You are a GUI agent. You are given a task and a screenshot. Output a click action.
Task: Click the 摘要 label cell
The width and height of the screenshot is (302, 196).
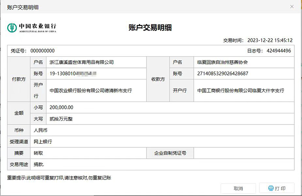[x=19, y=153]
